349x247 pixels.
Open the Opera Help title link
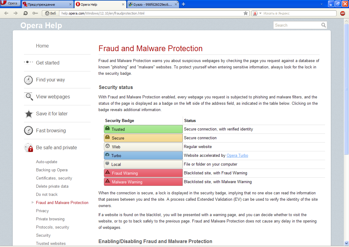click(41, 25)
